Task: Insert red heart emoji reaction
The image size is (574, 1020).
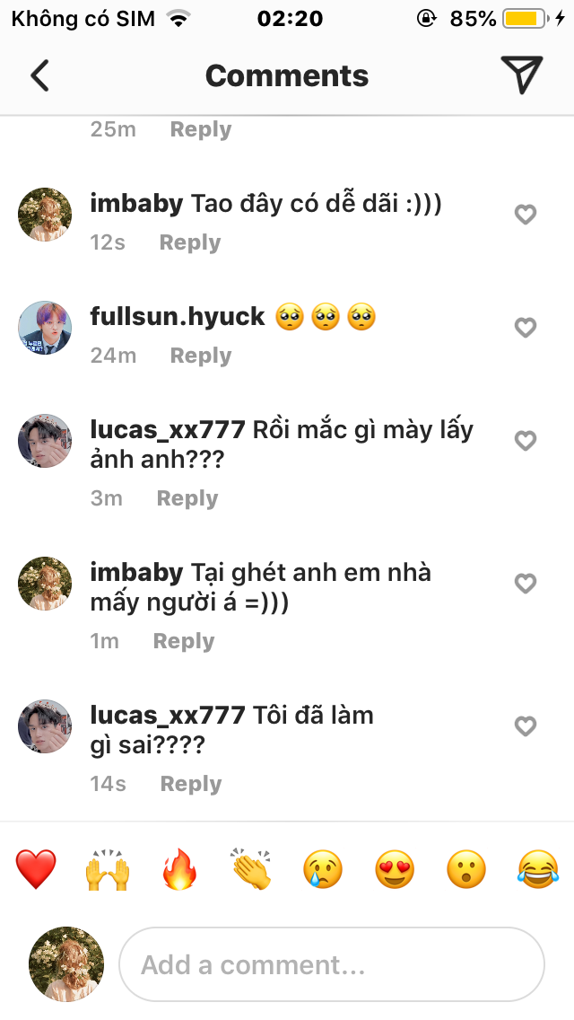Action: tap(36, 870)
